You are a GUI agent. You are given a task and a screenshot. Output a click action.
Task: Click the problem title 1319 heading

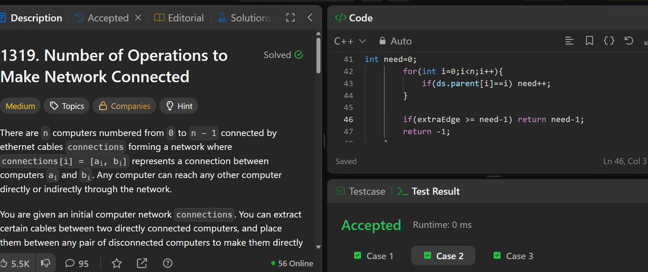tap(114, 66)
